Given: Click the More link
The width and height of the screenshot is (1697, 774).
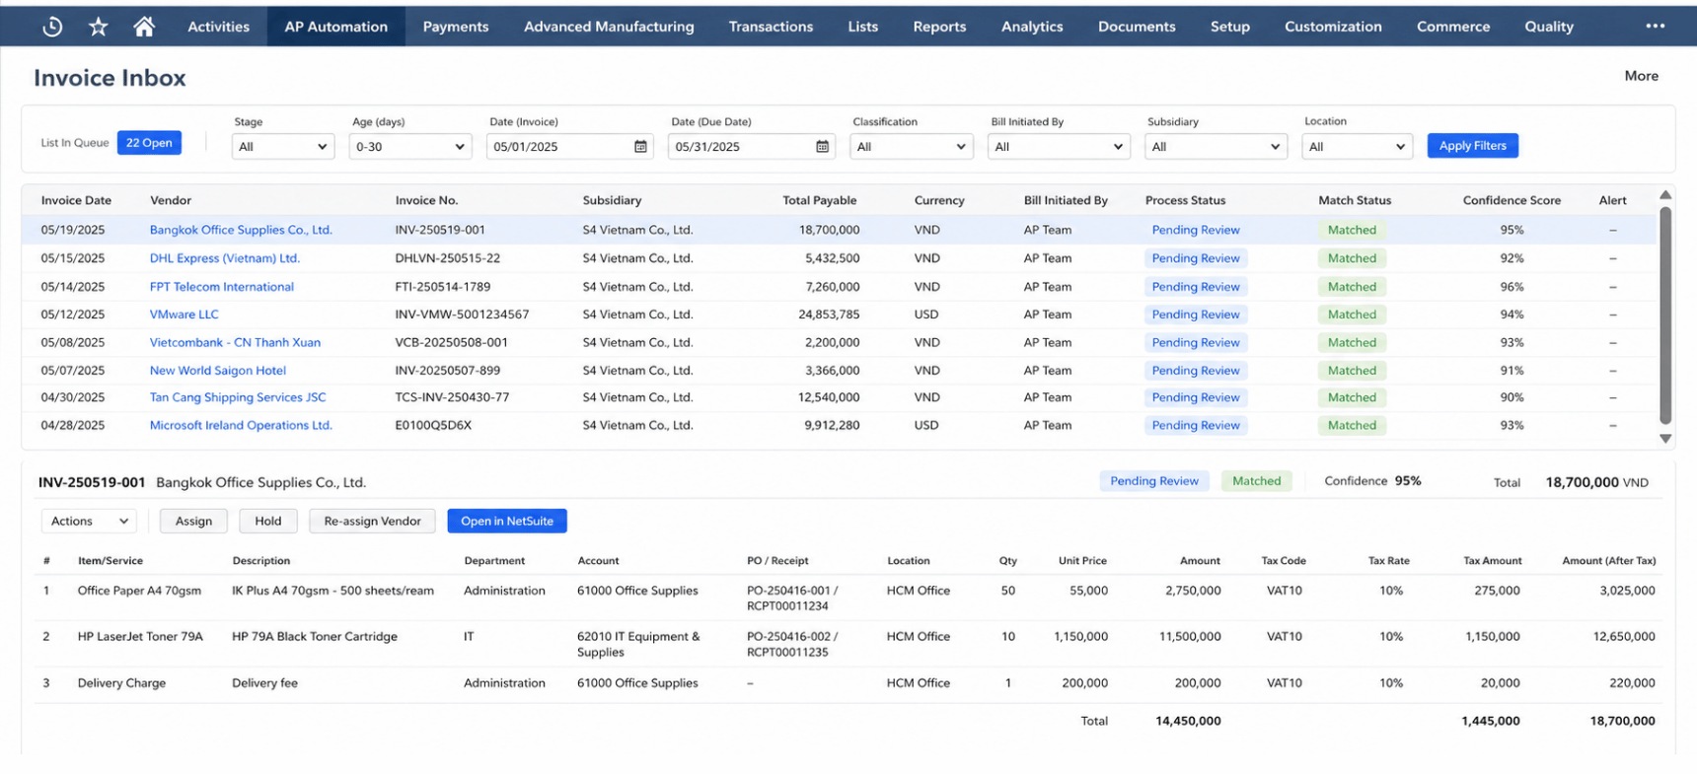Looking at the screenshot, I should point(1641,76).
